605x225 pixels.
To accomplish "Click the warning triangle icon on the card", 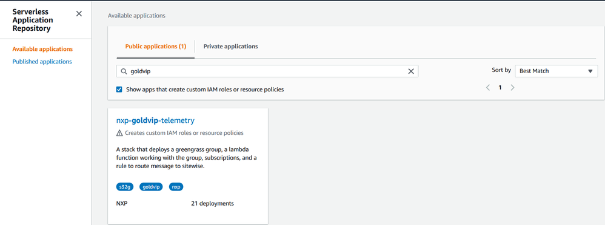I will (x=119, y=133).
